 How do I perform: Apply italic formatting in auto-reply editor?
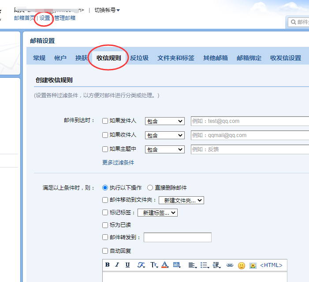(x=117, y=265)
